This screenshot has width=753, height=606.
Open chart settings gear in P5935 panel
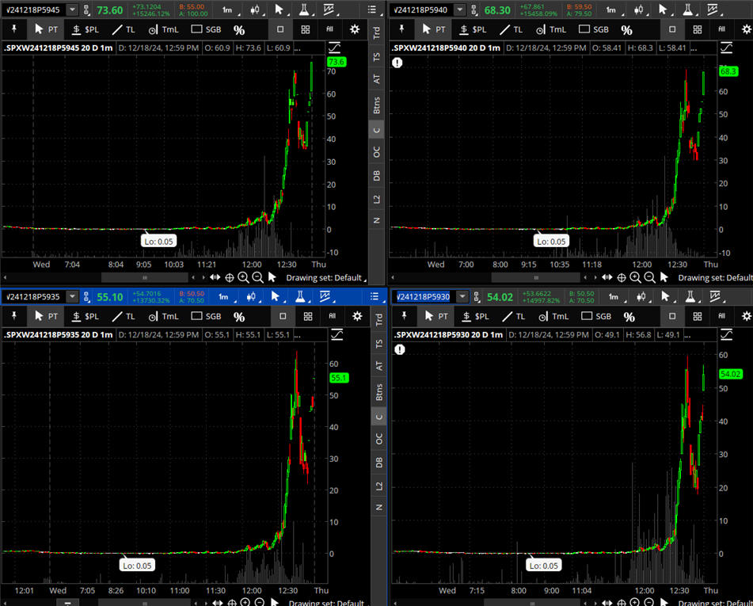tap(357, 316)
